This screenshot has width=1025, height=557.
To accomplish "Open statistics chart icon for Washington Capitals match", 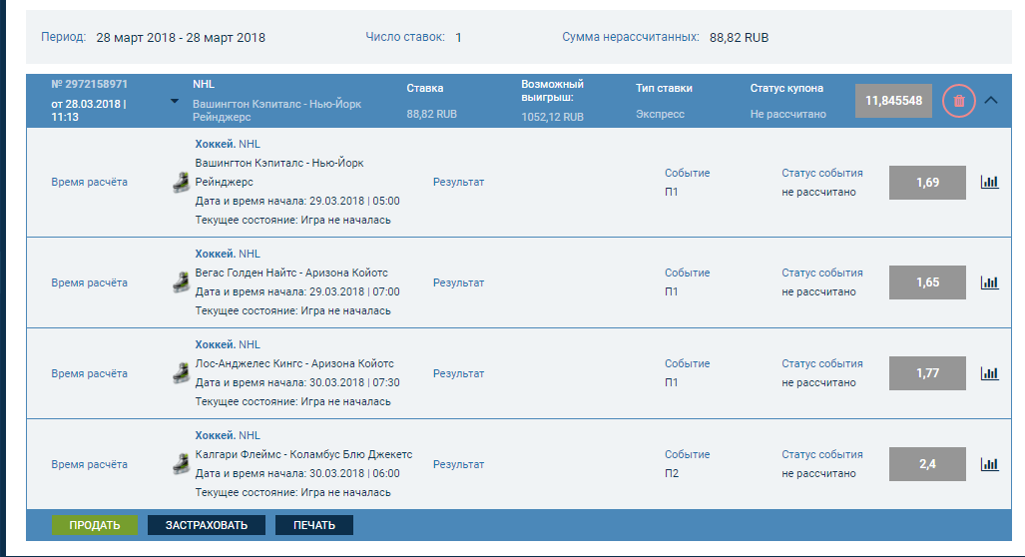I will 989,183.
